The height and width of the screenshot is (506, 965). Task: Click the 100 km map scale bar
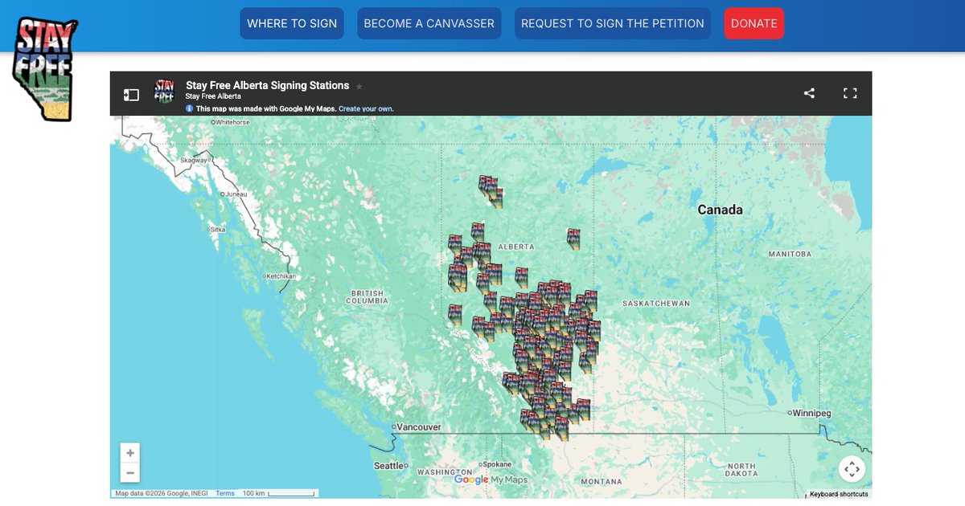pyautogui.click(x=279, y=493)
